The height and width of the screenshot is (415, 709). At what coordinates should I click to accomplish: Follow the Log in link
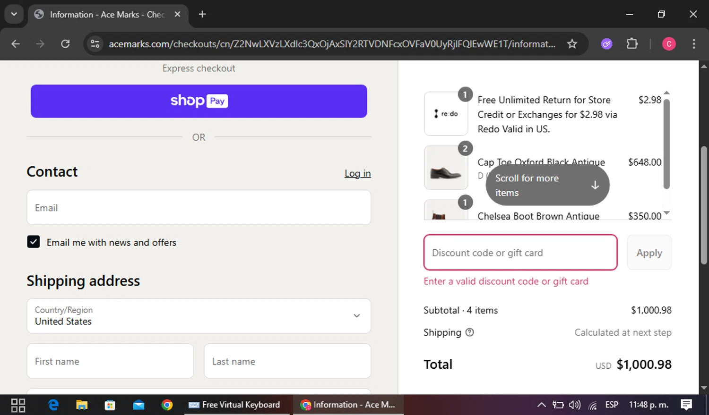click(x=357, y=173)
